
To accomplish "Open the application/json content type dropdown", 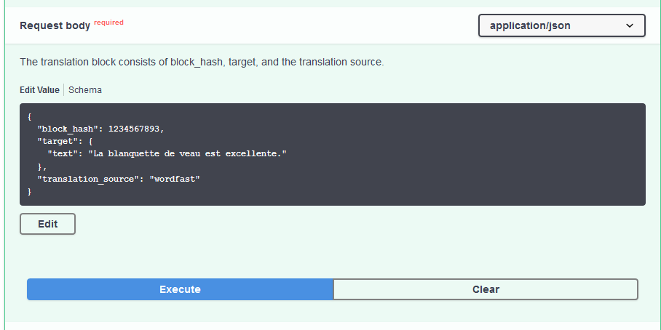I will [x=561, y=25].
